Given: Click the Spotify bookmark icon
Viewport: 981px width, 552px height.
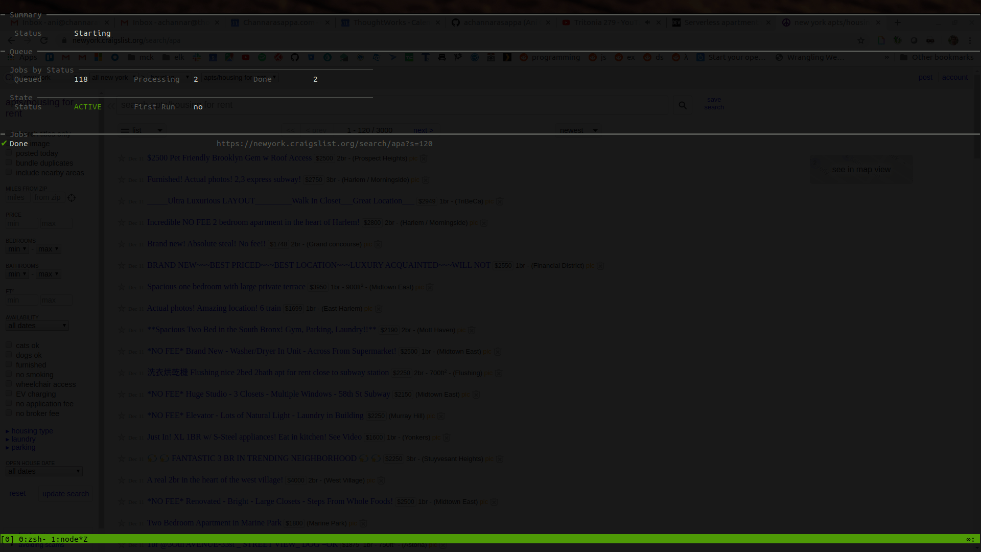Looking at the screenshot, I should [x=262, y=57].
